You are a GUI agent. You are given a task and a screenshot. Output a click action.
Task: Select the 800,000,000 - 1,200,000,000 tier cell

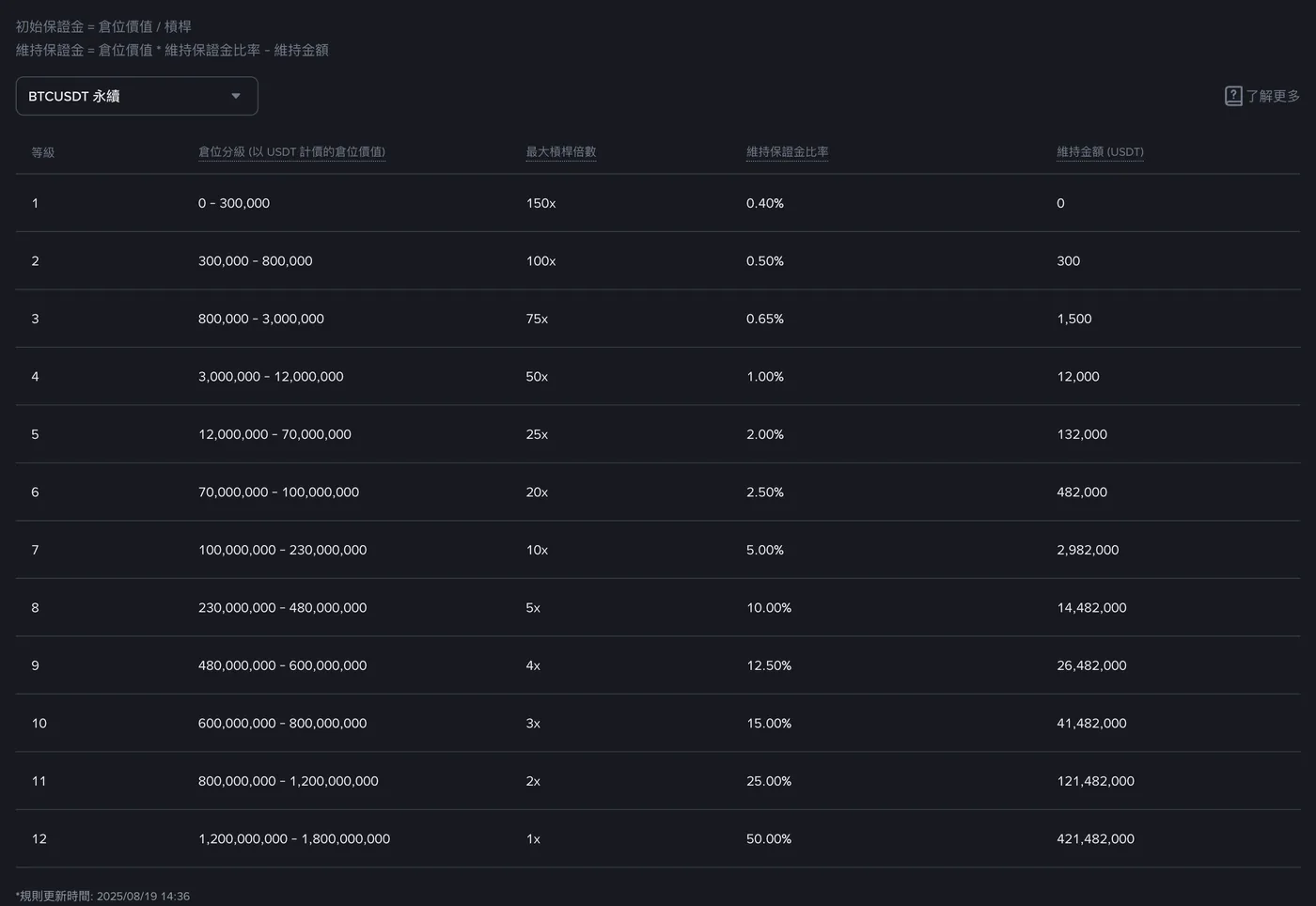click(289, 781)
